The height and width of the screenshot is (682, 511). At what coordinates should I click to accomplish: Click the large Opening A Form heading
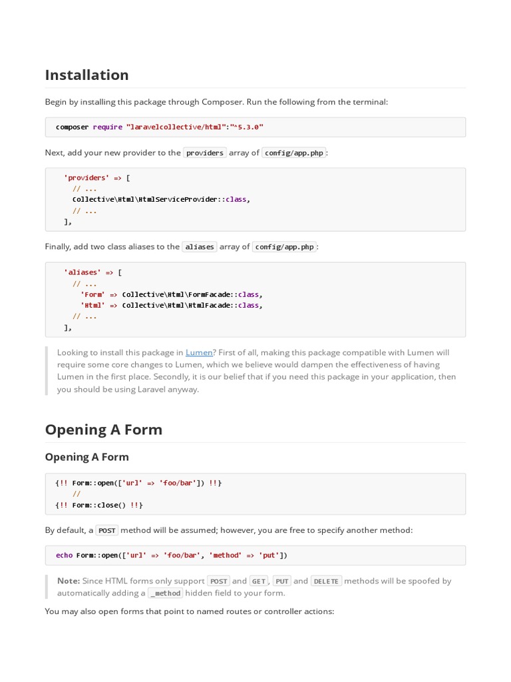(104, 430)
